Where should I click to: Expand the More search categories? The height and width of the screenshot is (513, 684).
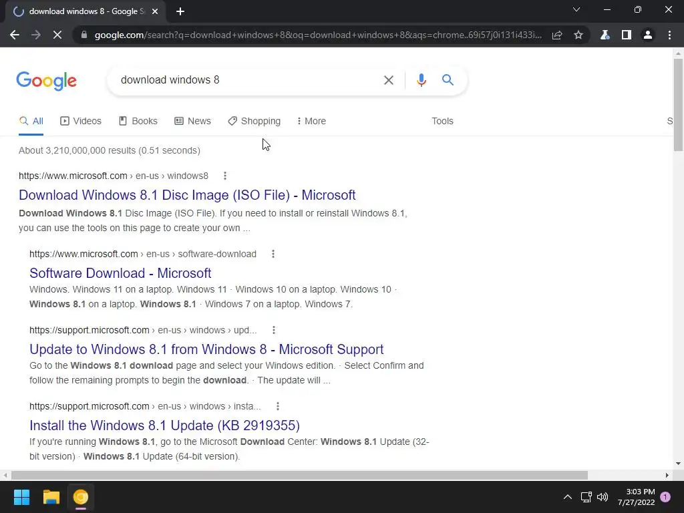[x=311, y=121]
